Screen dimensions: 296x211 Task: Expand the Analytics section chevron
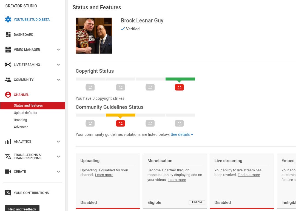(59, 142)
